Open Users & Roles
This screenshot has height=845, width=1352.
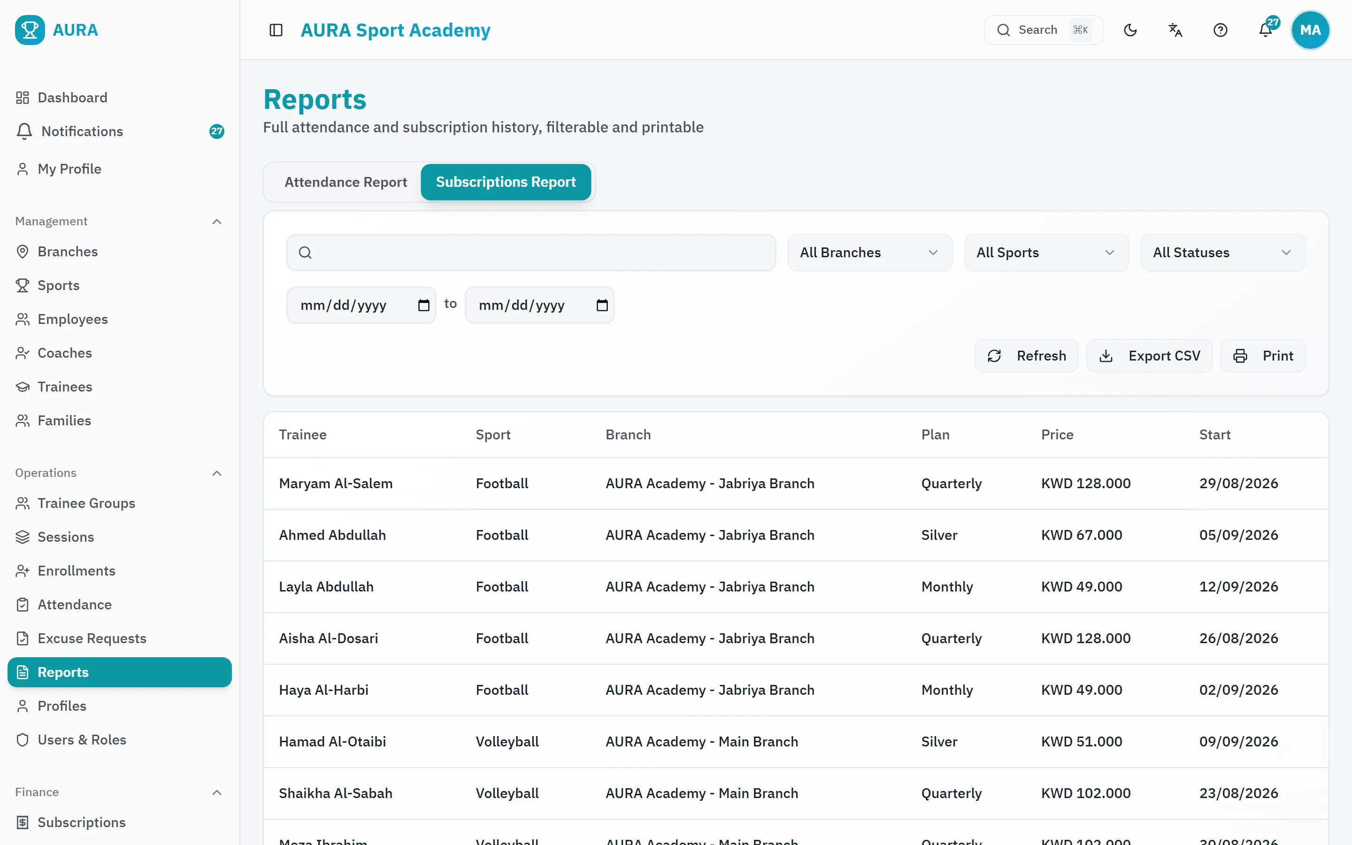120,739
